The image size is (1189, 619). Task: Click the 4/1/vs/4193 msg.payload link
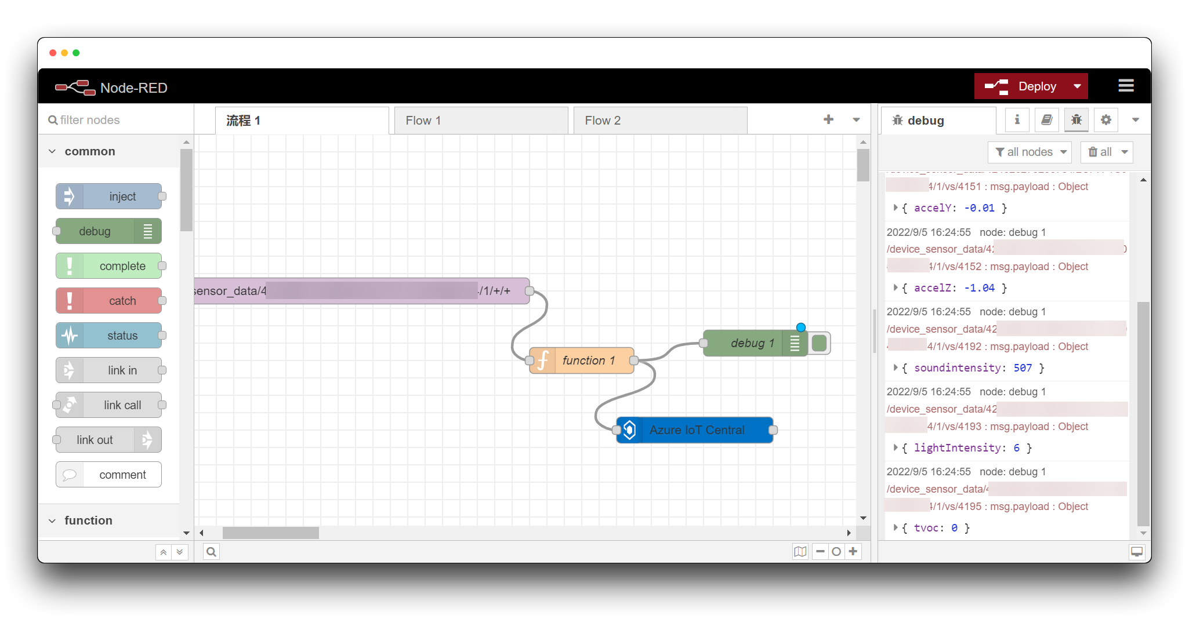click(x=1008, y=427)
